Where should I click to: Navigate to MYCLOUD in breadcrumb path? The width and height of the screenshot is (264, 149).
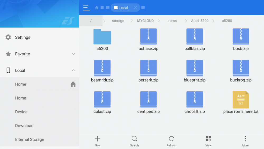pos(145,21)
